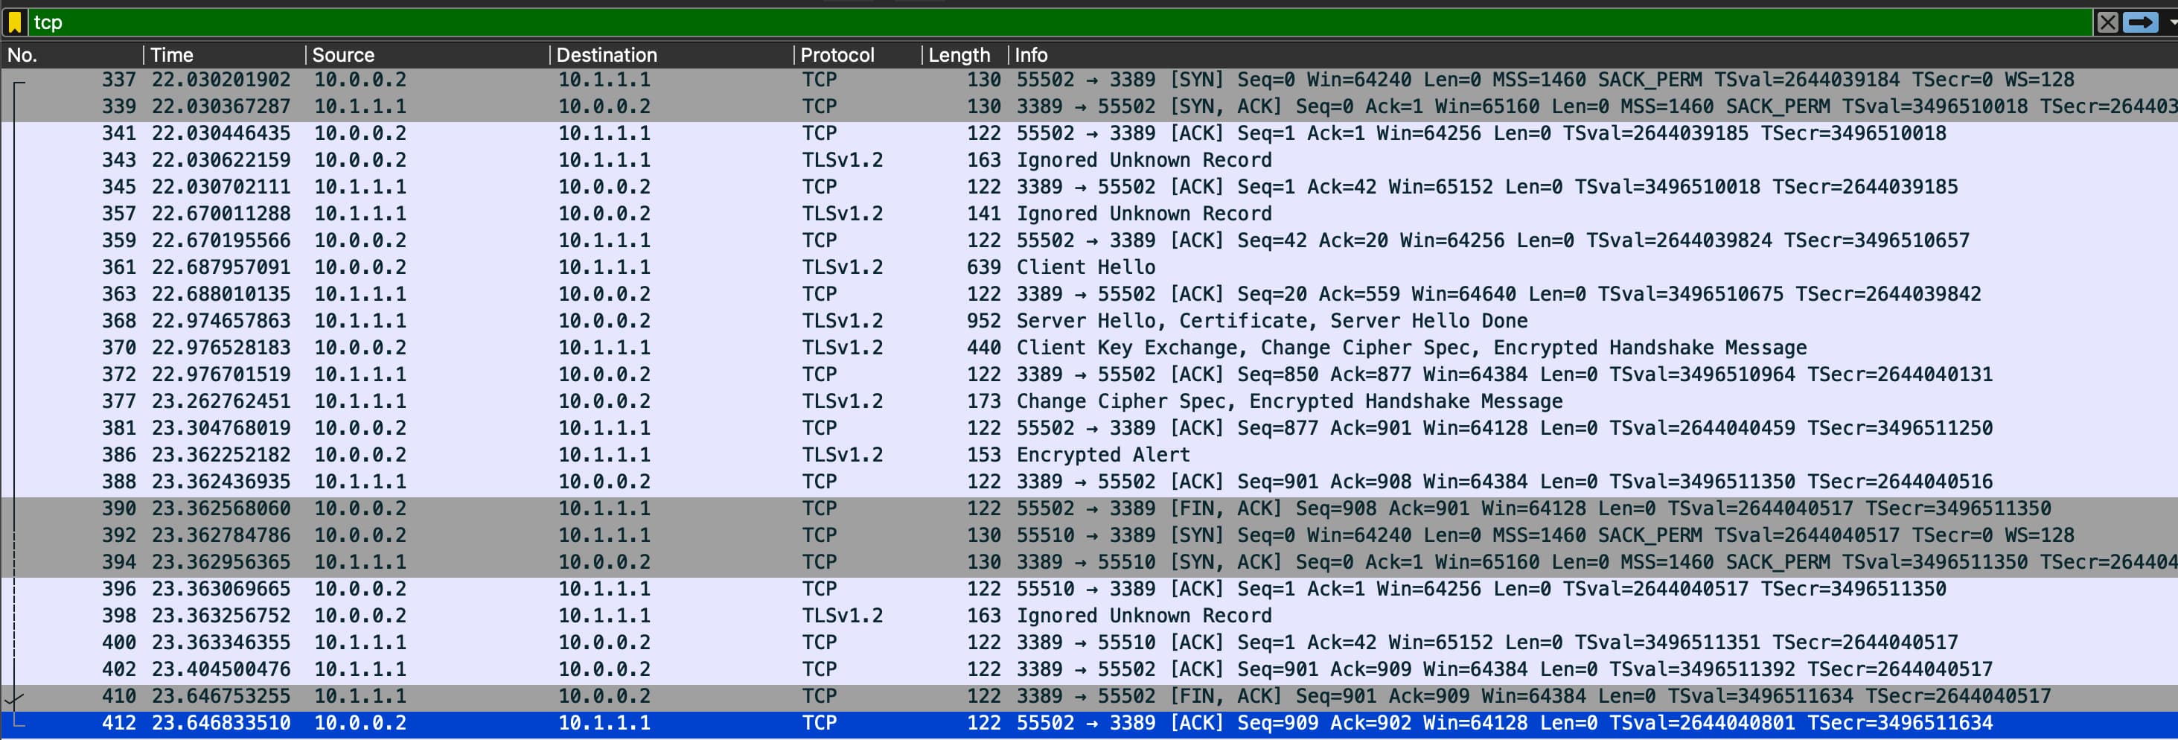This screenshot has width=2178, height=740.
Task: Sort packets by the Time column
Action: click(173, 54)
